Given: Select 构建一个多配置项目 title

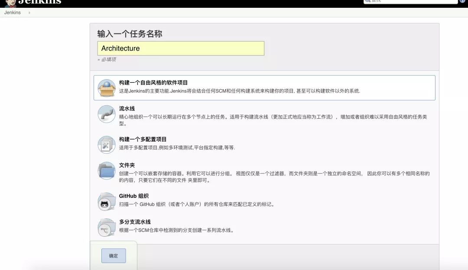Looking at the screenshot, I should 143,139.
